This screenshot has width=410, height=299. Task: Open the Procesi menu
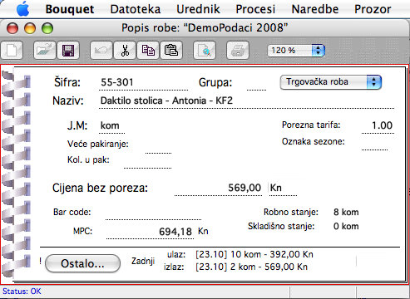click(x=255, y=9)
